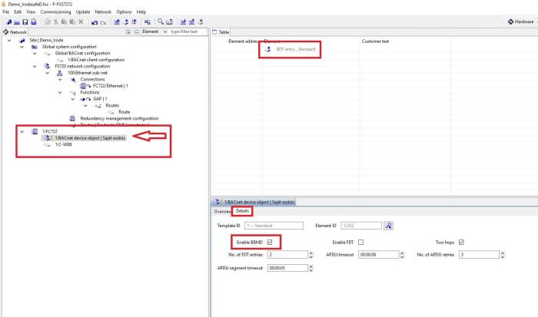
Task: Select the FS720 network configuration node icon
Action: [x=48, y=67]
